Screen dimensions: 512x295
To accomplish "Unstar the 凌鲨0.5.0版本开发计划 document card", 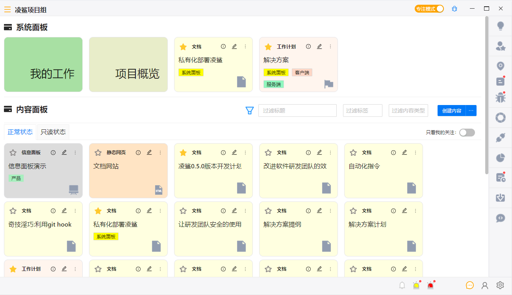I will (x=183, y=153).
